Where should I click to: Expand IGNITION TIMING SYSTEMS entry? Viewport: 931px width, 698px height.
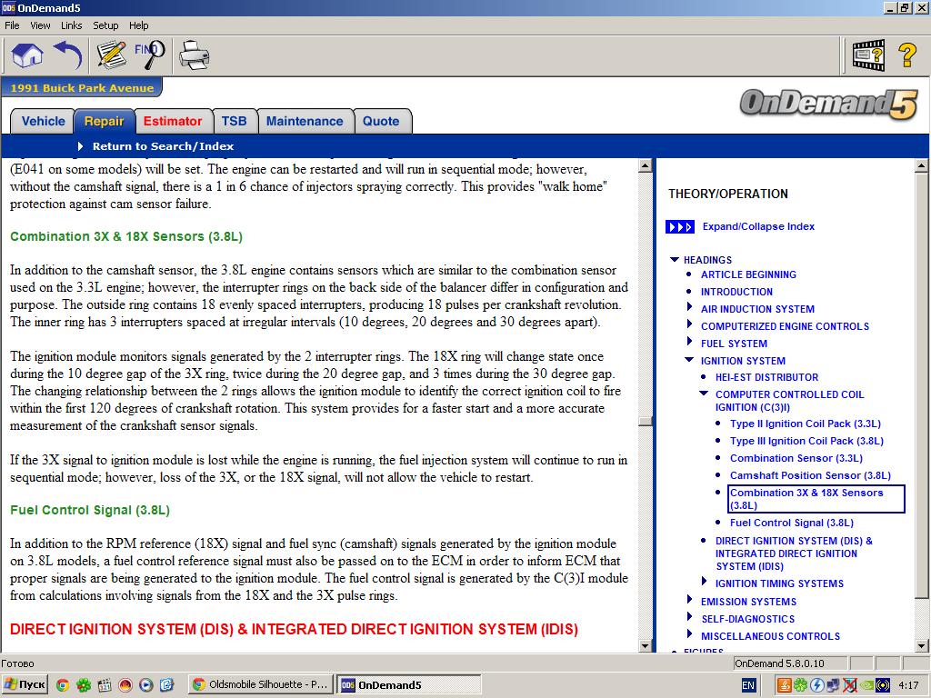tap(705, 583)
